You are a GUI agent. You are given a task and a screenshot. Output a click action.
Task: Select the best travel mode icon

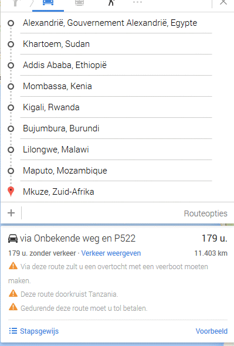(x=16, y=3)
